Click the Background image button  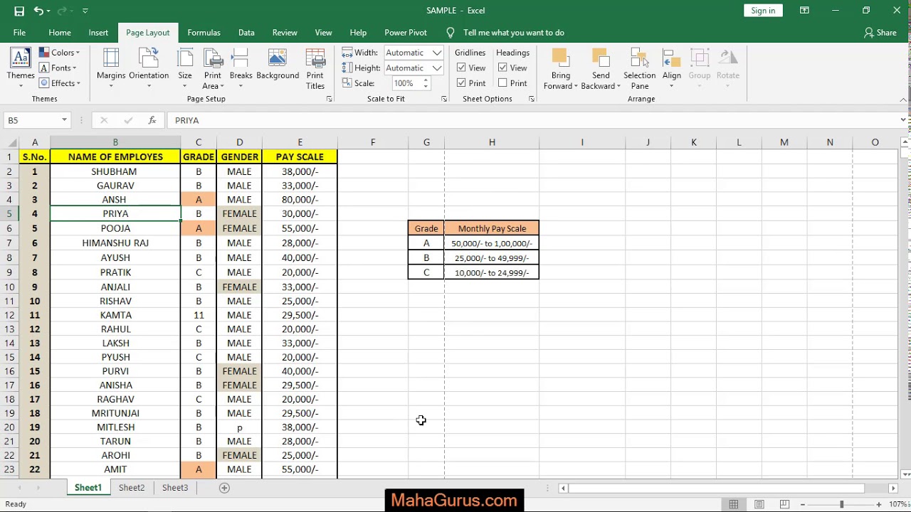pyautogui.click(x=278, y=64)
